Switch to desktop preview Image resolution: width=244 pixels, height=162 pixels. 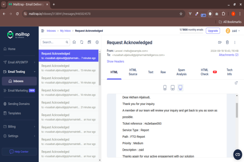(x=180, y=87)
